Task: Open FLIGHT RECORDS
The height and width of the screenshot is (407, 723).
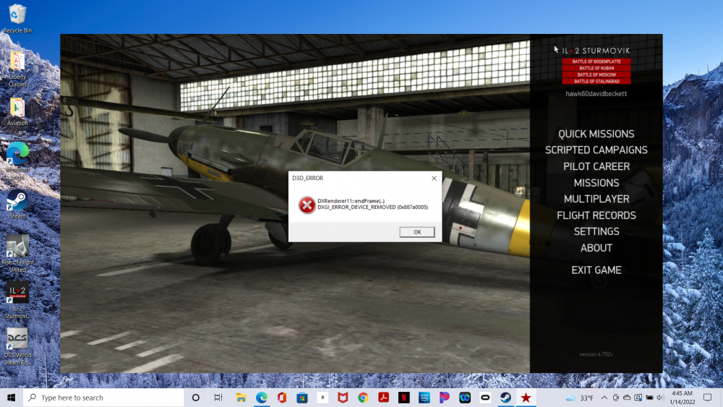Action: [596, 215]
